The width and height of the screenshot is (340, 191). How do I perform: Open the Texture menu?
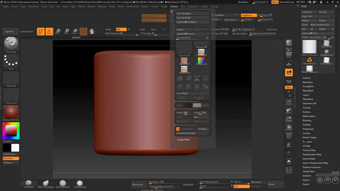(174, 6)
